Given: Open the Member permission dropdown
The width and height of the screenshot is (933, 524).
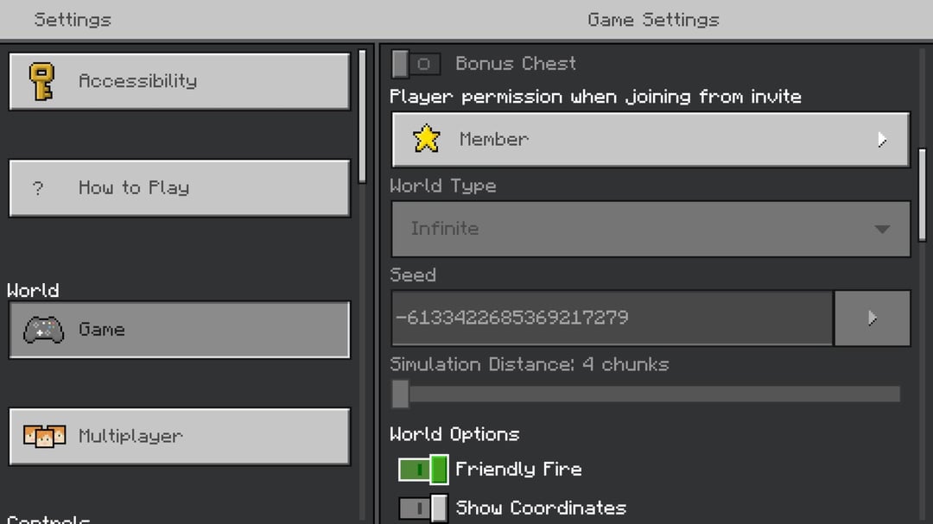Looking at the screenshot, I should 650,139.
